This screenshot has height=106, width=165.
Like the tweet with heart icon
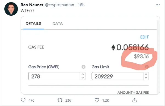[x=97, y=100]
